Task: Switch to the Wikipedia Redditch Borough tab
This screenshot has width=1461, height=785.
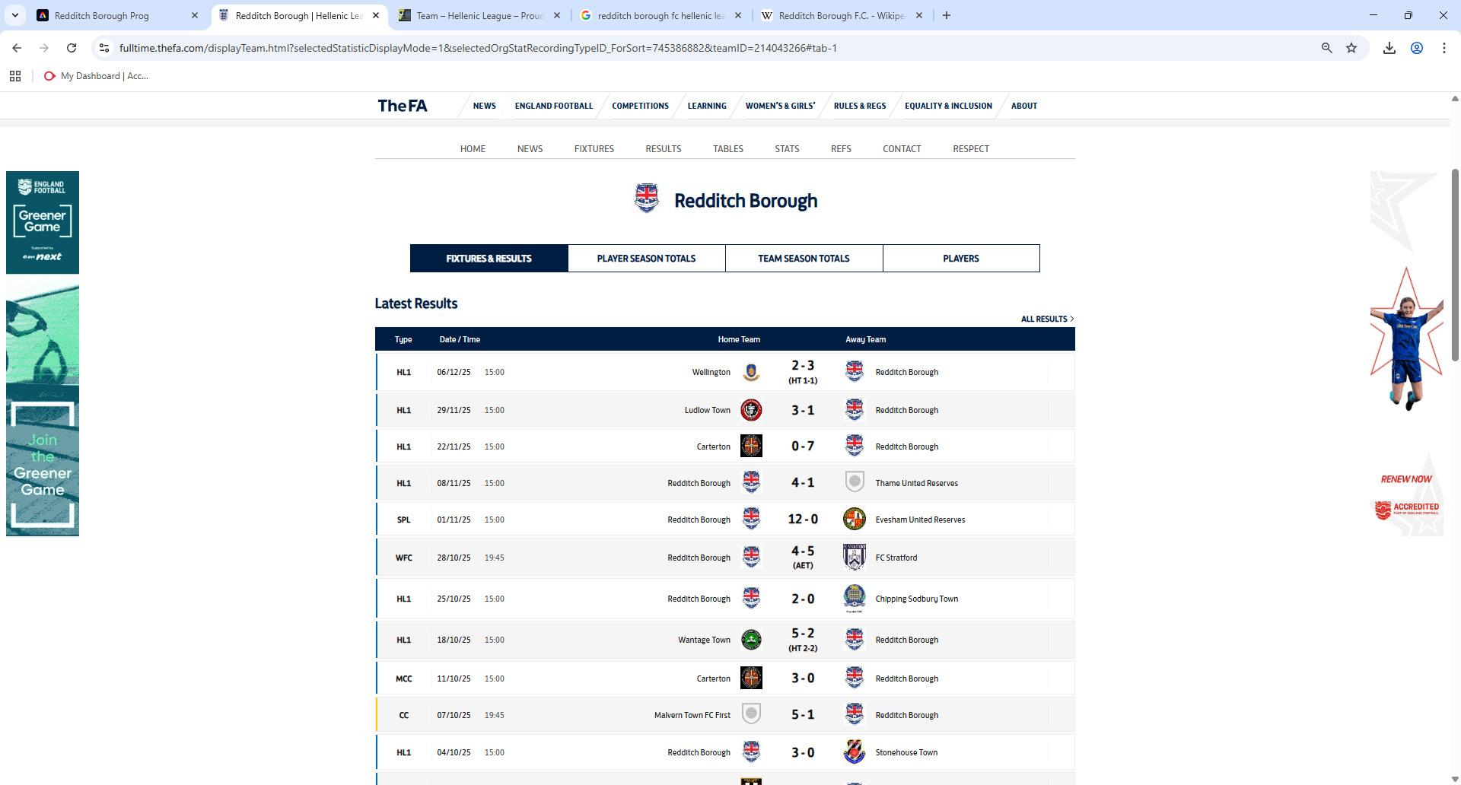Action: 841,15
